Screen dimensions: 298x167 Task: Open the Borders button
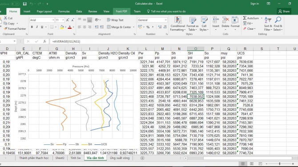tap(52, 27)
